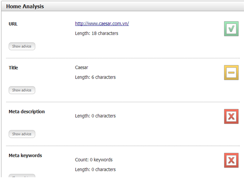244x178 pixels.
Task: Select the 'Count: 0 keywords' text
Action: click(x=94, y=160)
